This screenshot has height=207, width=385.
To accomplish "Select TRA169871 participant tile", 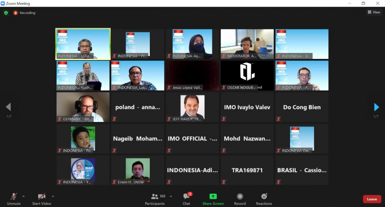I will click(247, 170).
